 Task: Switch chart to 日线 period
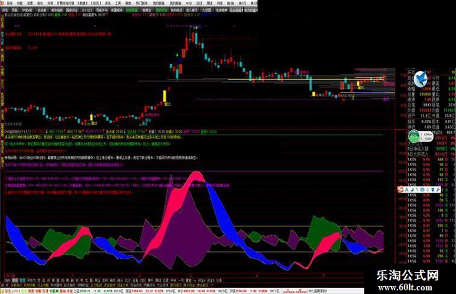tap(199, 3)
